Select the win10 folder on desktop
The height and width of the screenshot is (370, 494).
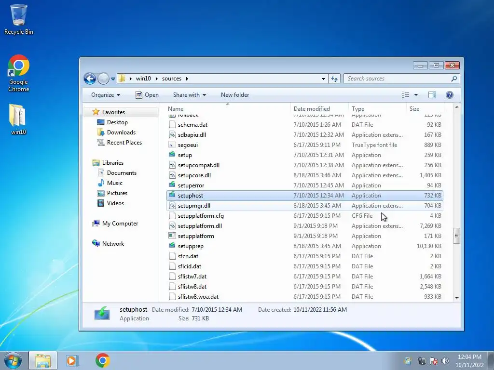coord(18,119)
